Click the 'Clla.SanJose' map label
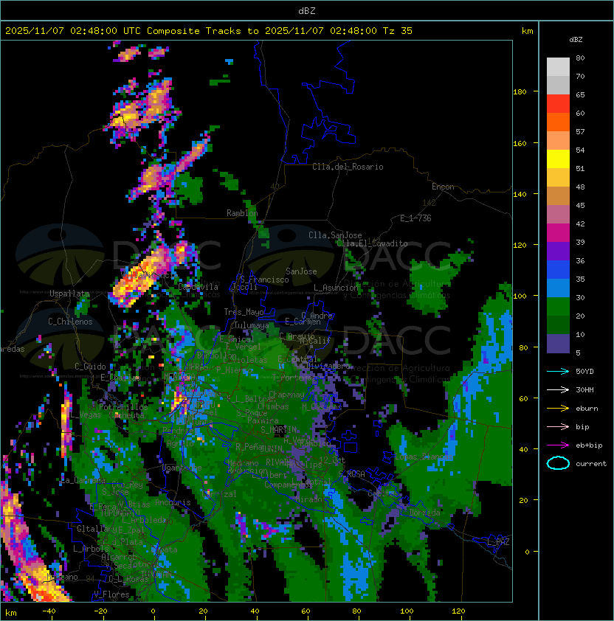The image size is (614, 621). tap(335, 235)
